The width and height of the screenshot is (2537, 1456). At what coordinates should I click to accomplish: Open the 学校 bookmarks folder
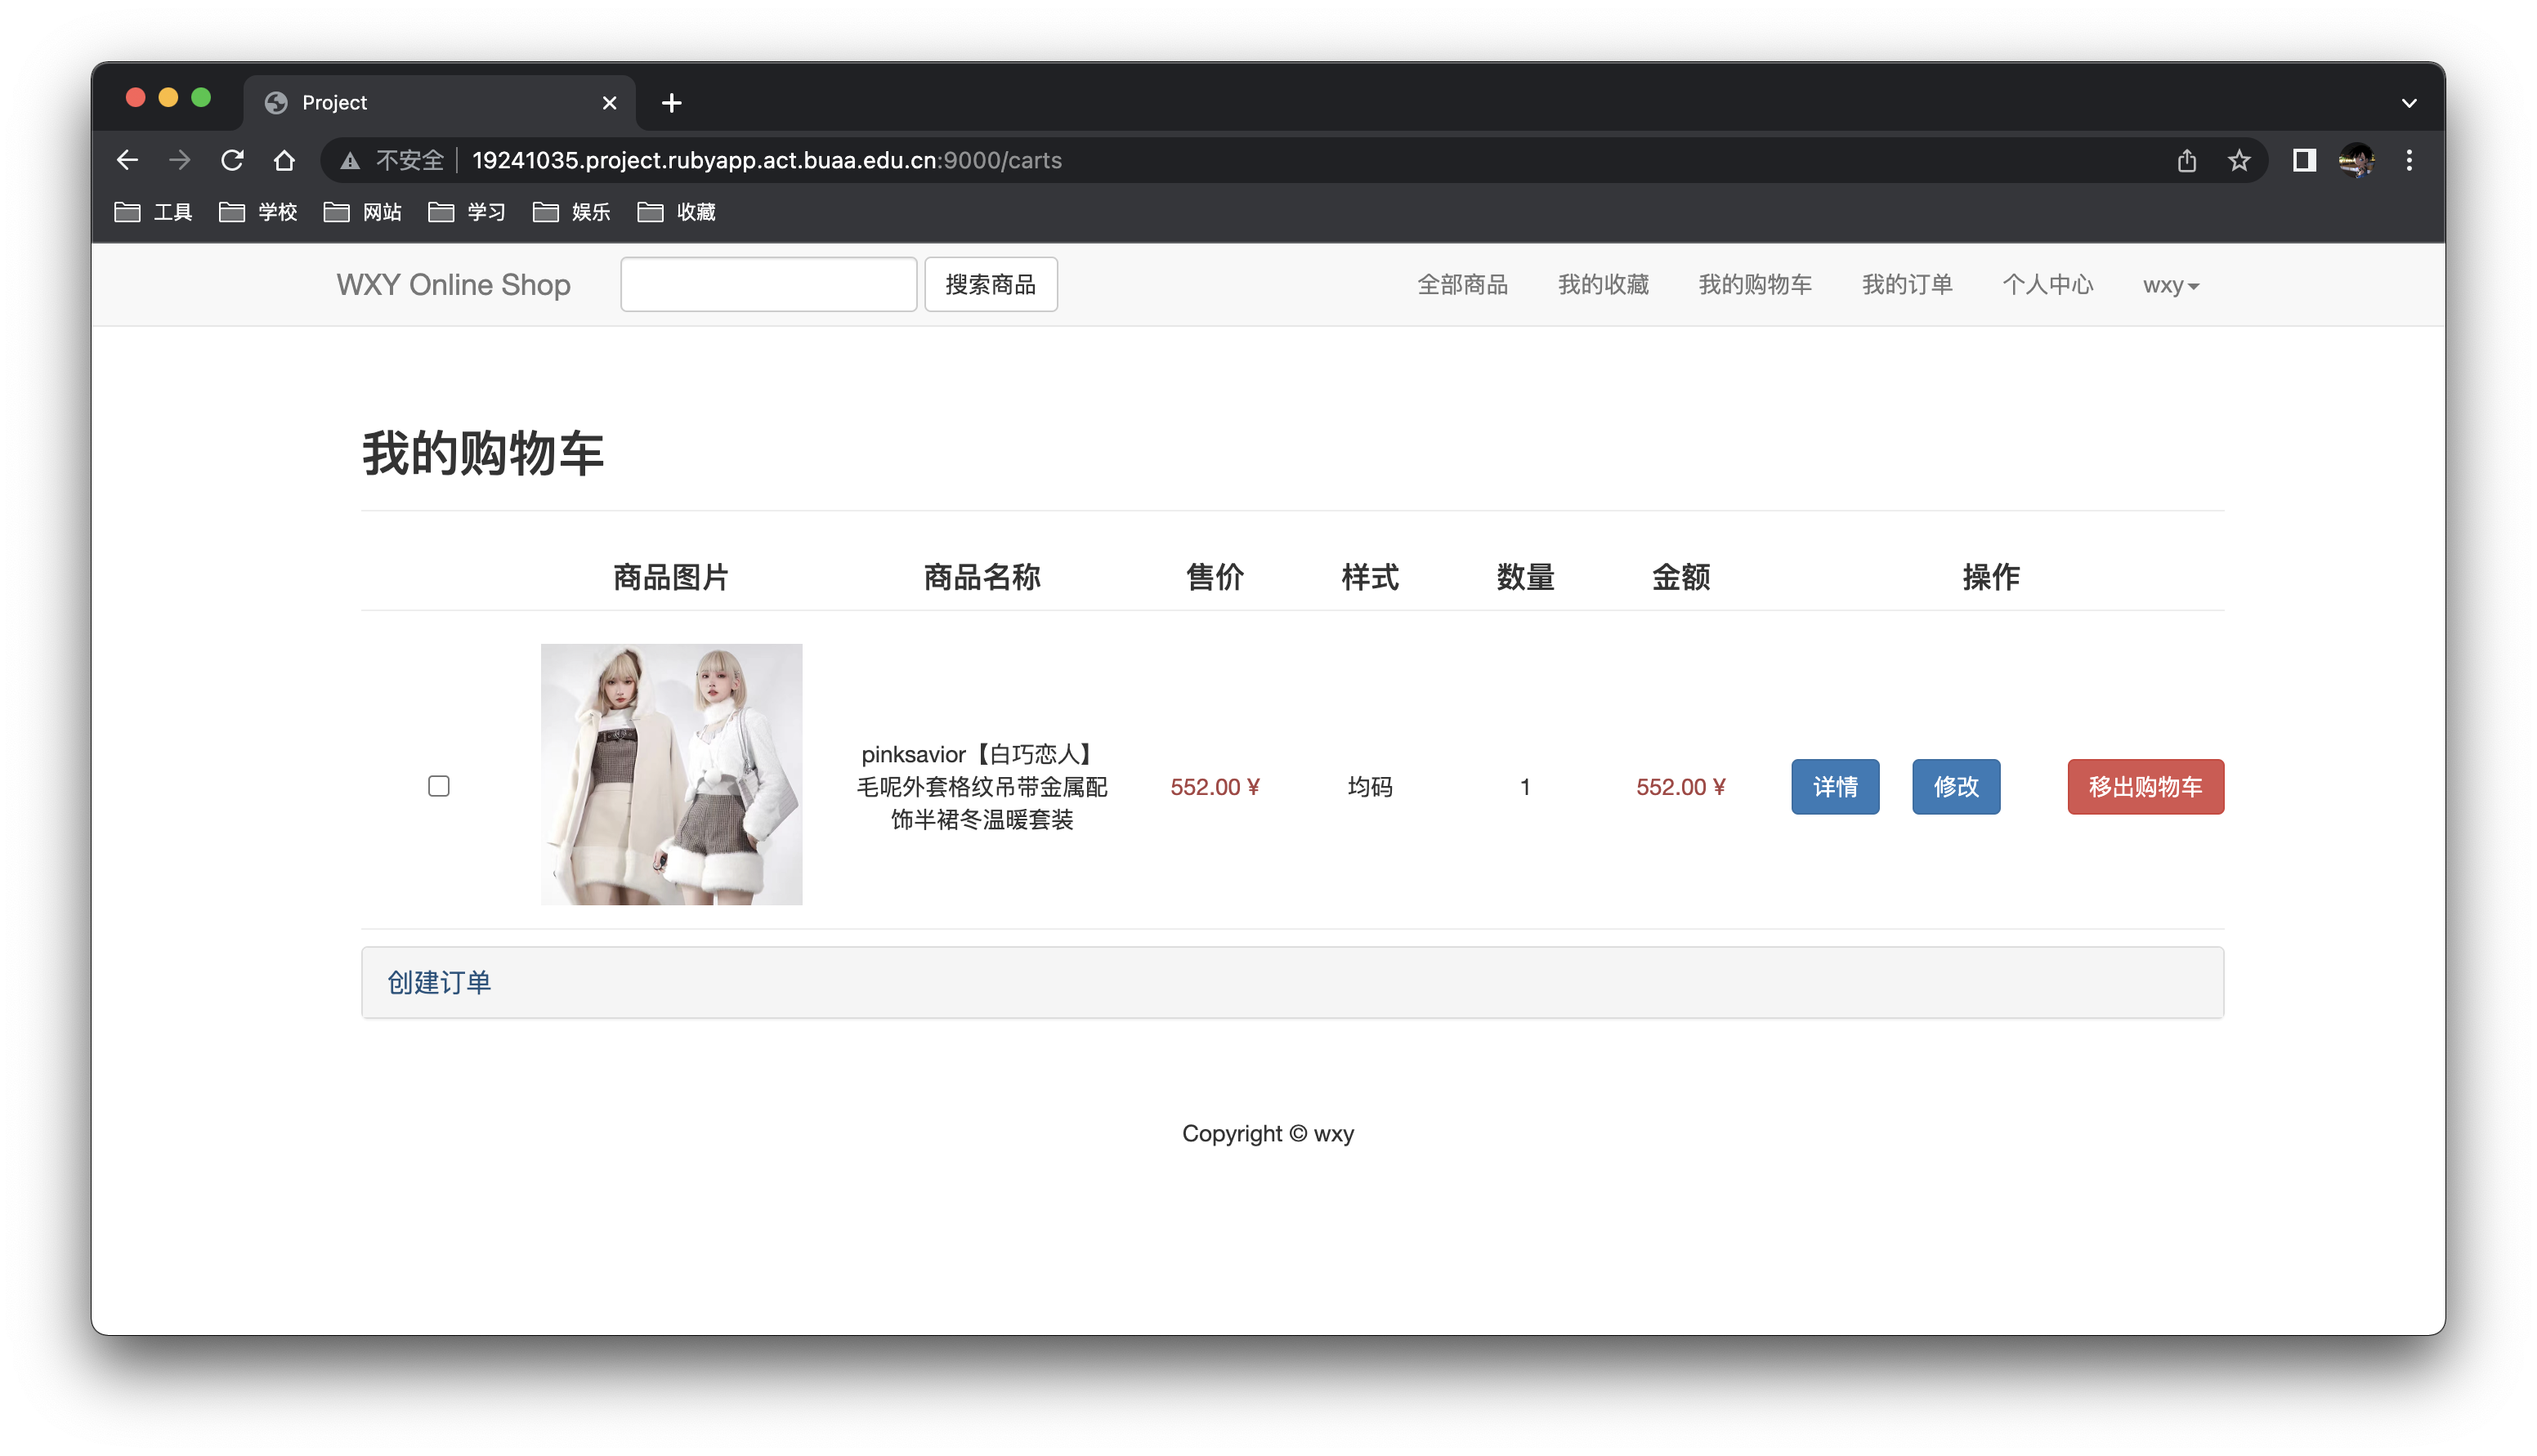258,212
